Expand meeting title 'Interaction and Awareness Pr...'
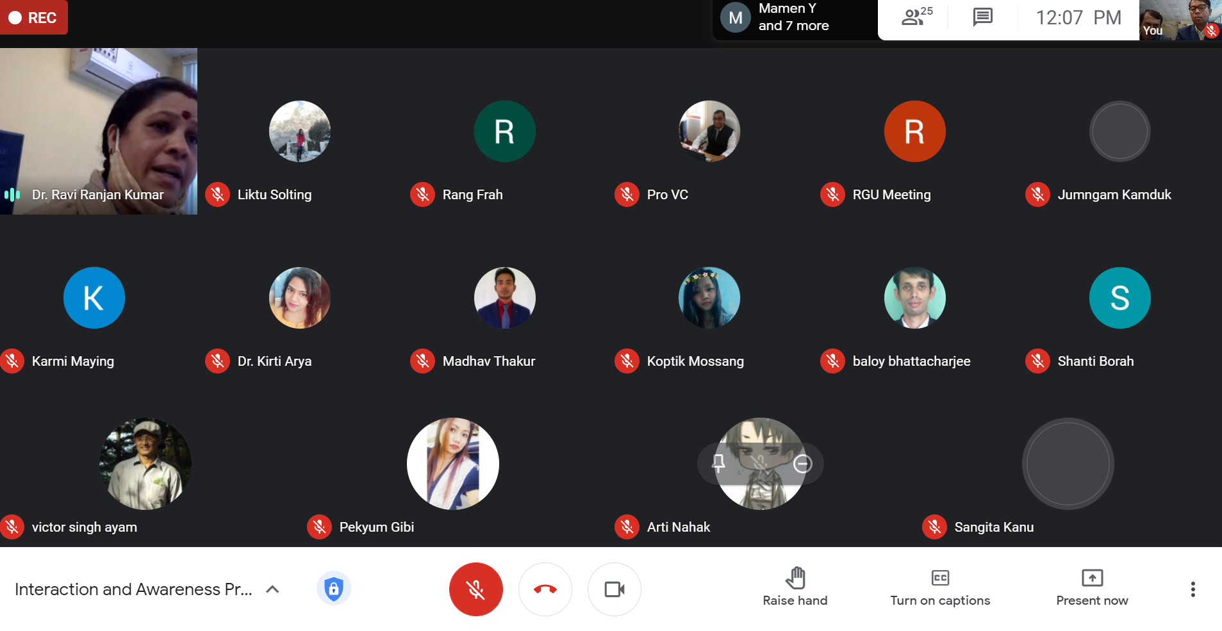This screenshot has height=631, width=1222. point(133,589)
